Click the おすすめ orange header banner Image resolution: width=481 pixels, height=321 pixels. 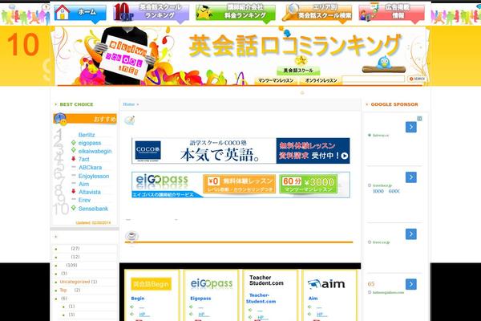click(x=85, y=119)
